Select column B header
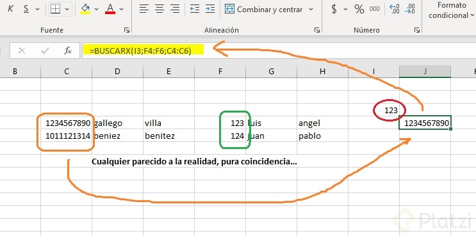Image resolution: width=476 pixels, height=236 pixels. pyautogui.click(x=15, y=72)
